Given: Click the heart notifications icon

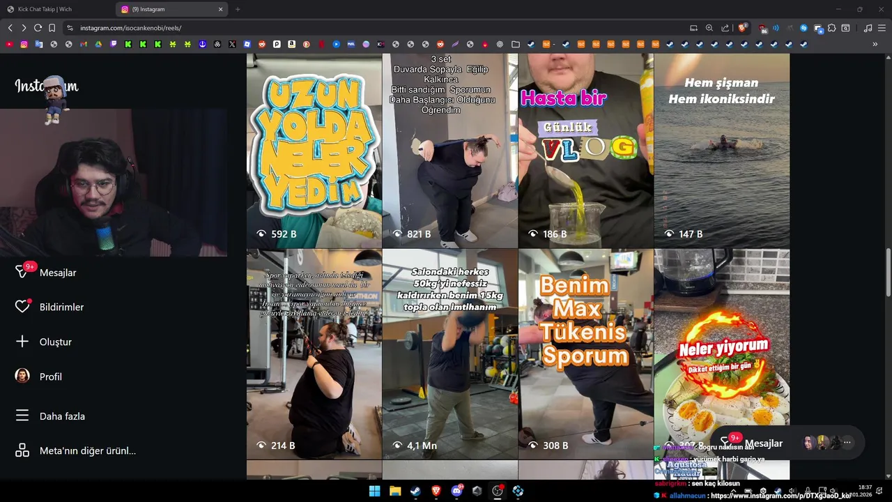Looking at the screenshot, I should coord(22,307).
